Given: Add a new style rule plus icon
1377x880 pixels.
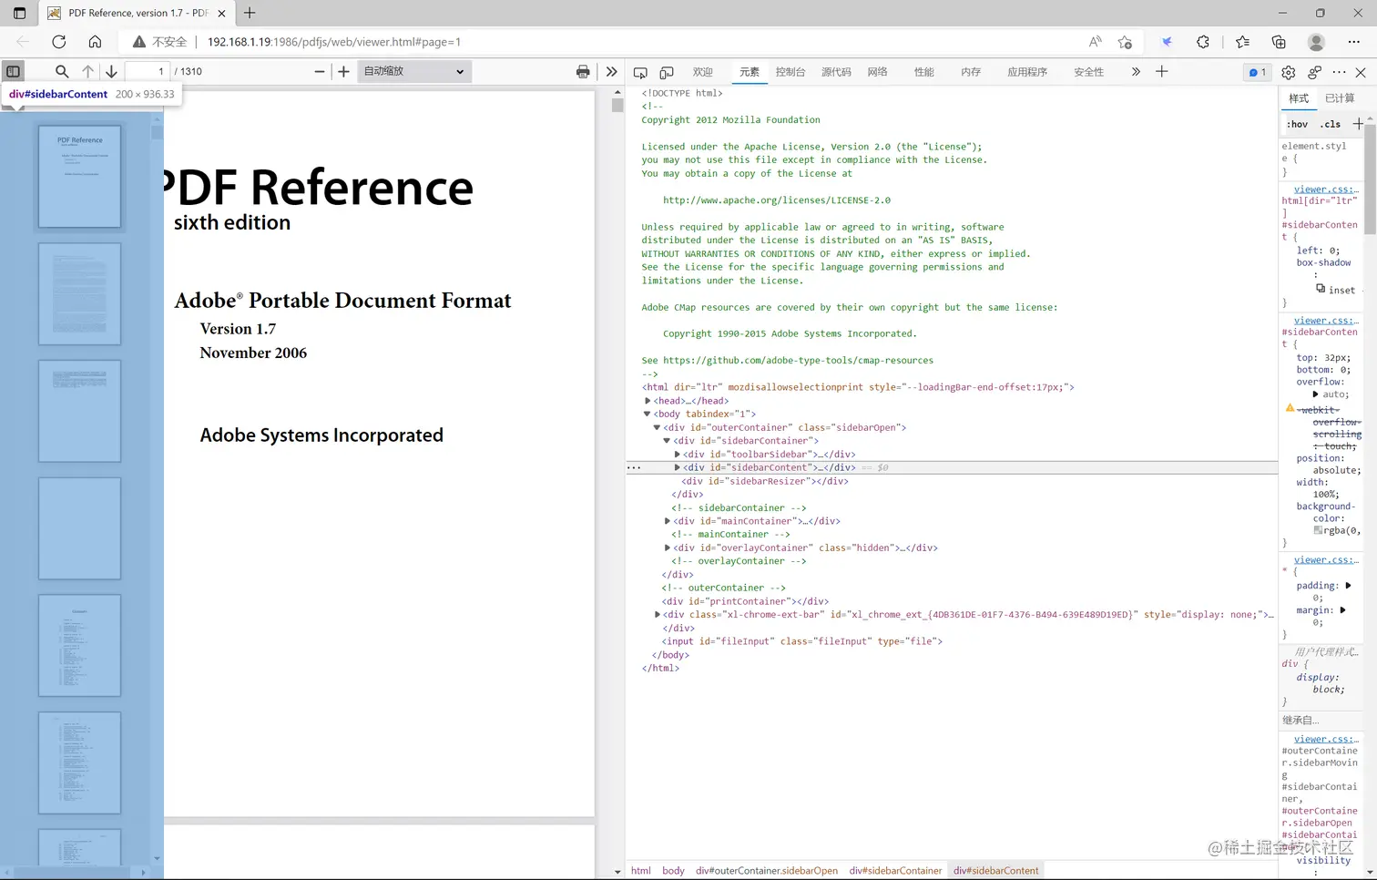Looking at the screenshot, I should 1358,124.
